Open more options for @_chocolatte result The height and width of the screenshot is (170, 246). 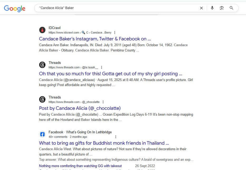pos(103,102)
